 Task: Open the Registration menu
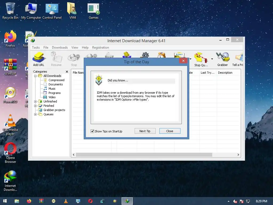pyautogui.click(x=101, y=48)
